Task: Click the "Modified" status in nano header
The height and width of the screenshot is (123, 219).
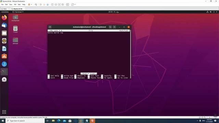Action: (x=124, y=30)
